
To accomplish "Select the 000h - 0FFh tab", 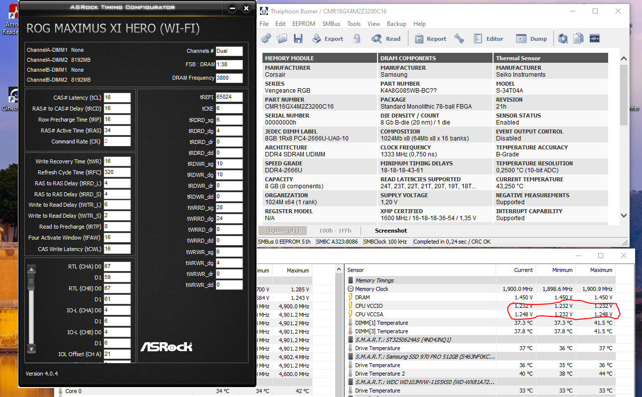I will pos(282,231).
